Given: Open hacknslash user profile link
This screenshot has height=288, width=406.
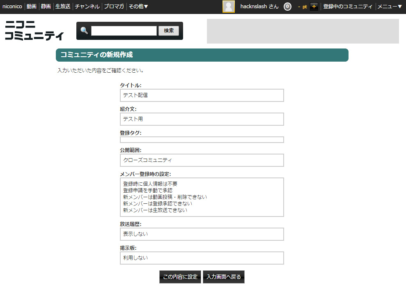Looking at the screenshot, I should pyautogui.click(x=259, y=7).
